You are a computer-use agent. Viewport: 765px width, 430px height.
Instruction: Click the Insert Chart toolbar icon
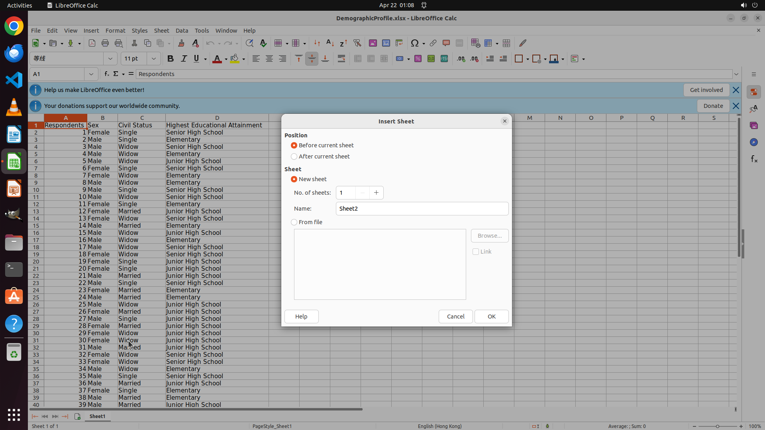point(386,43)
